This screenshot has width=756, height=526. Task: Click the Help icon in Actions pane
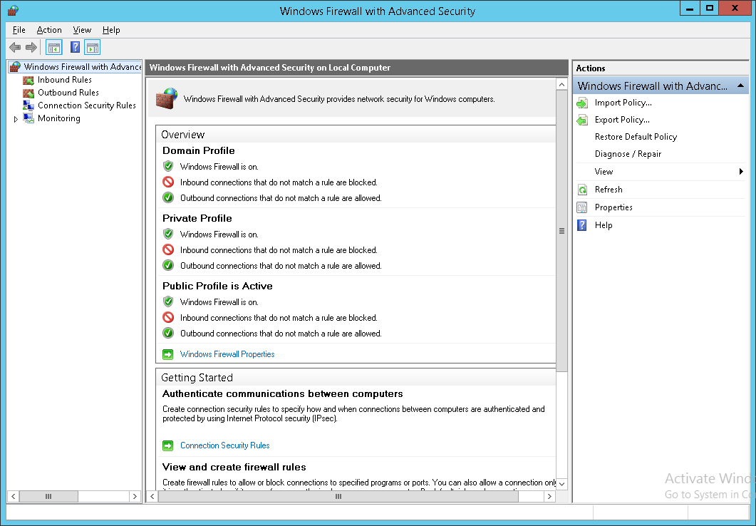pos(582,225)
